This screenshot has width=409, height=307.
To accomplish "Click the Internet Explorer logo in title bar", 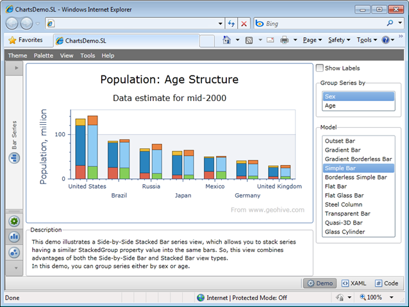I will point(10,10).
